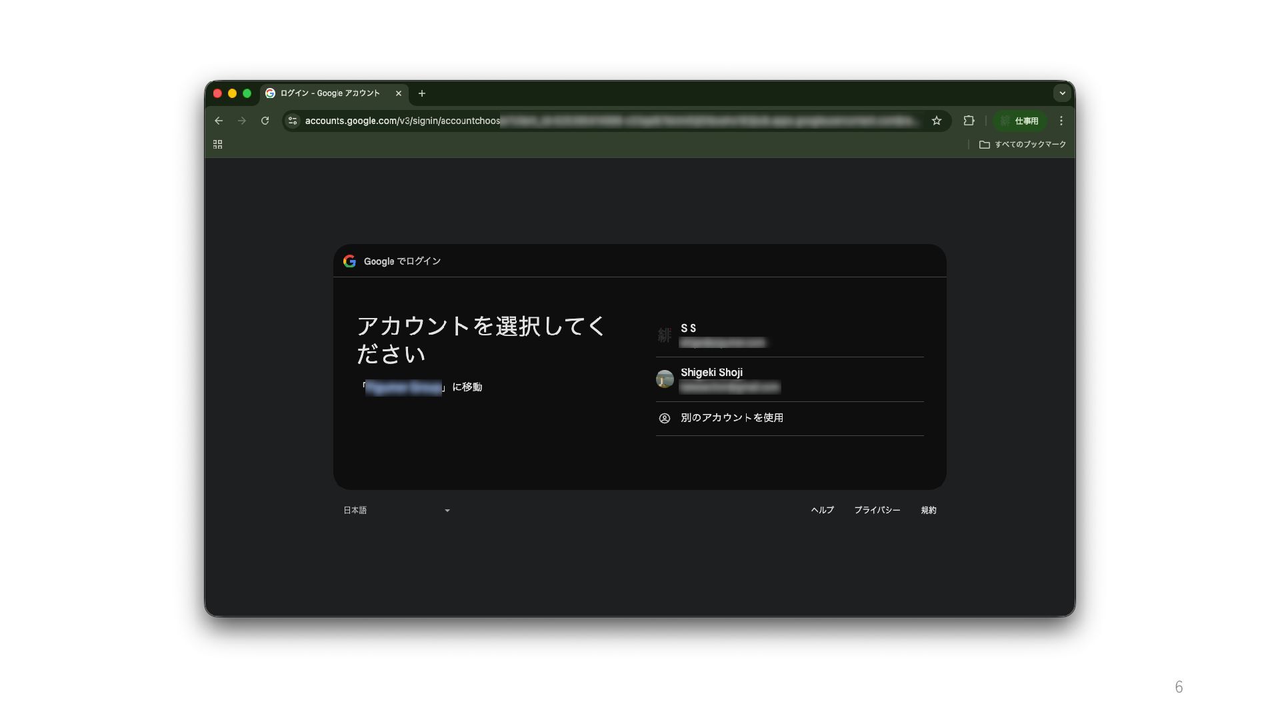Open the Chrome three-dot menu

[x=1061, y=121]
